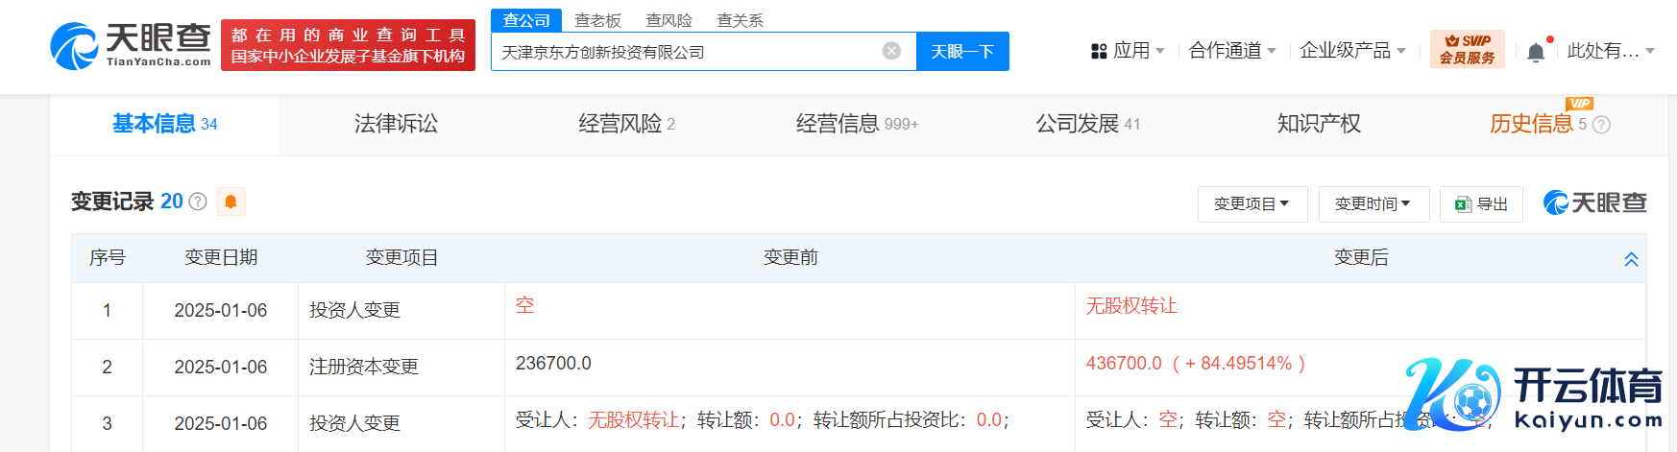Click the help icon beside 历史信息
This screenshot has height=452, width=1677.
(1601, 125)
